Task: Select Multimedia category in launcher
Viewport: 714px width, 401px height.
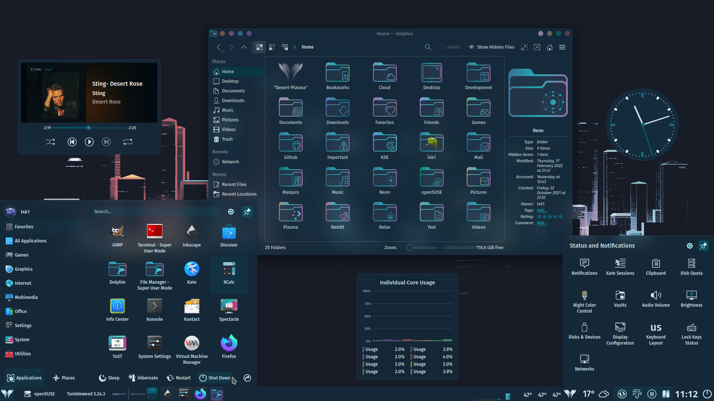Action: [x=45, y=297]
